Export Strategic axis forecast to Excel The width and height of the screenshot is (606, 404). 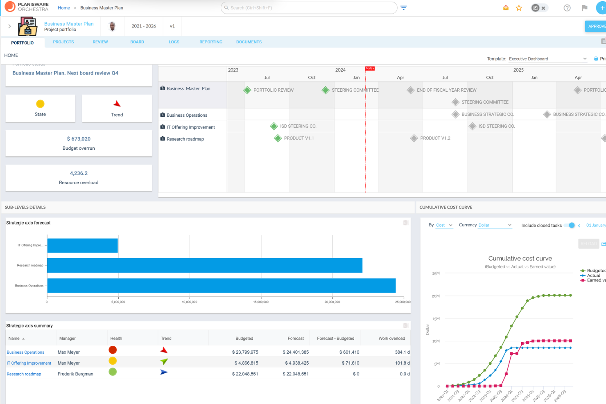click(406, 223)
